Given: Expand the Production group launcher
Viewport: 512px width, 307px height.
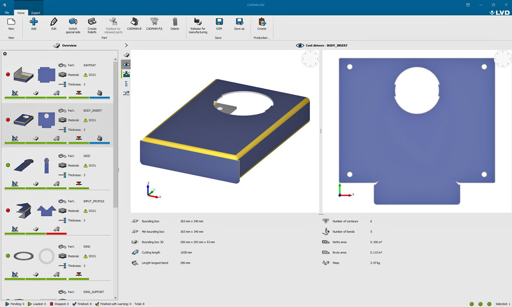Looking at the screenshot, I should [x=261, y=38].
